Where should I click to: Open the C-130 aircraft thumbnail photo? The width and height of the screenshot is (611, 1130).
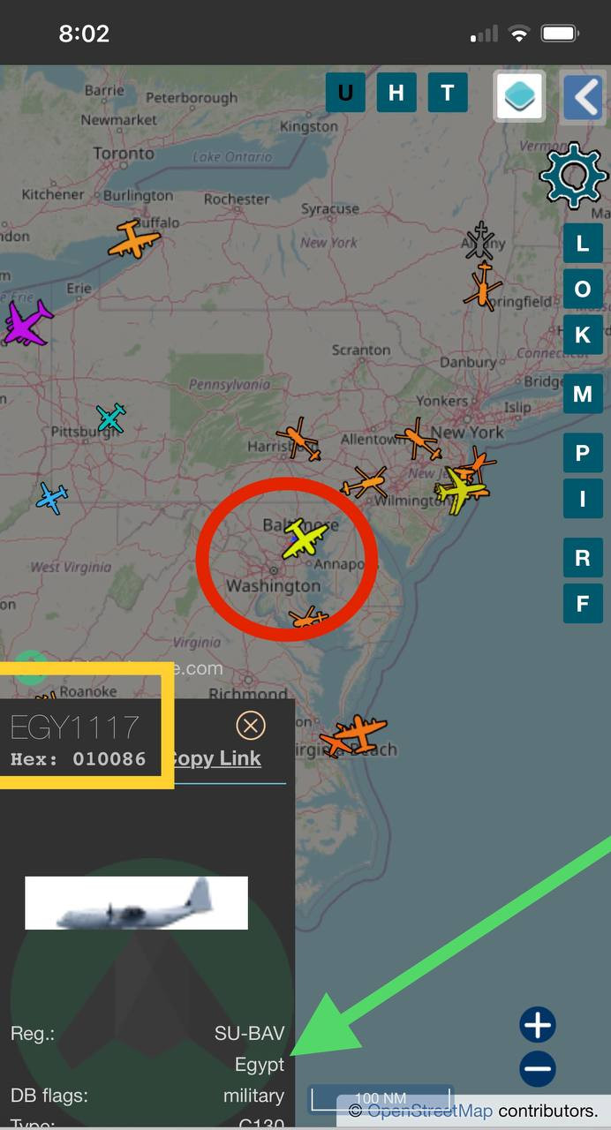coord(136,903)
